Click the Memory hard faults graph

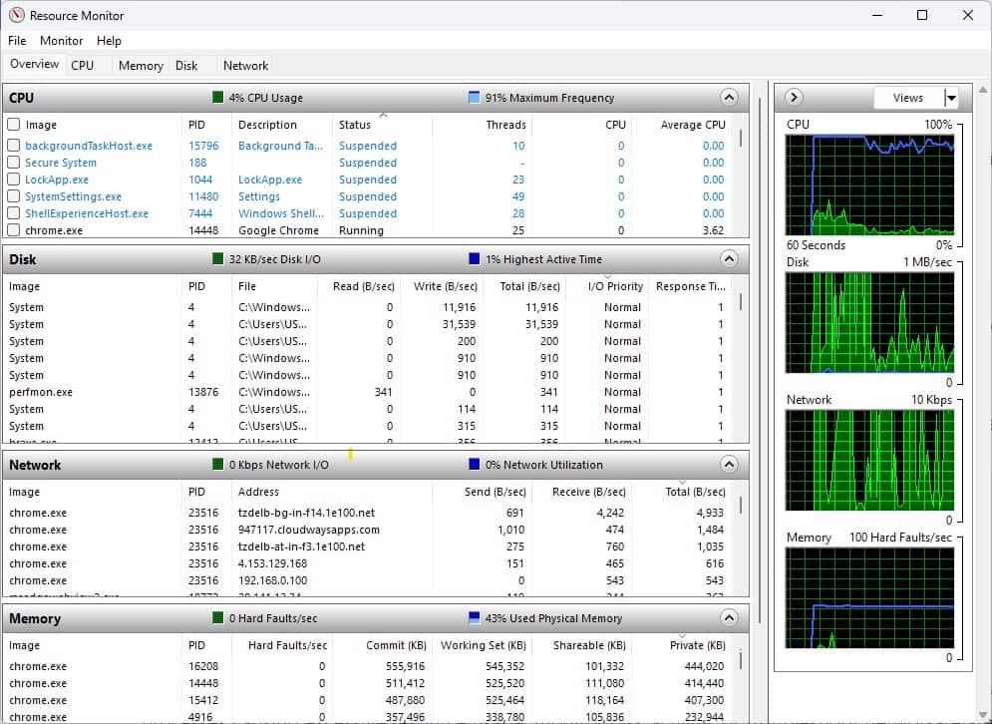click(x=870, y=597)
